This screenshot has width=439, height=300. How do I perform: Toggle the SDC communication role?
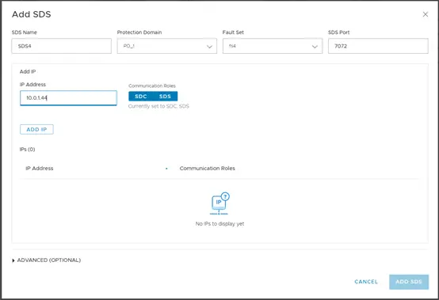[140, 97]
